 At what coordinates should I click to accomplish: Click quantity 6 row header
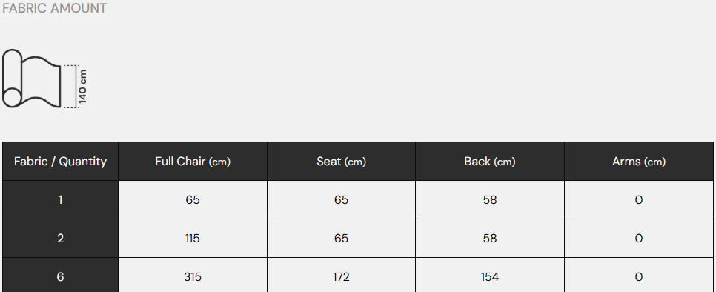coord(60,275)
